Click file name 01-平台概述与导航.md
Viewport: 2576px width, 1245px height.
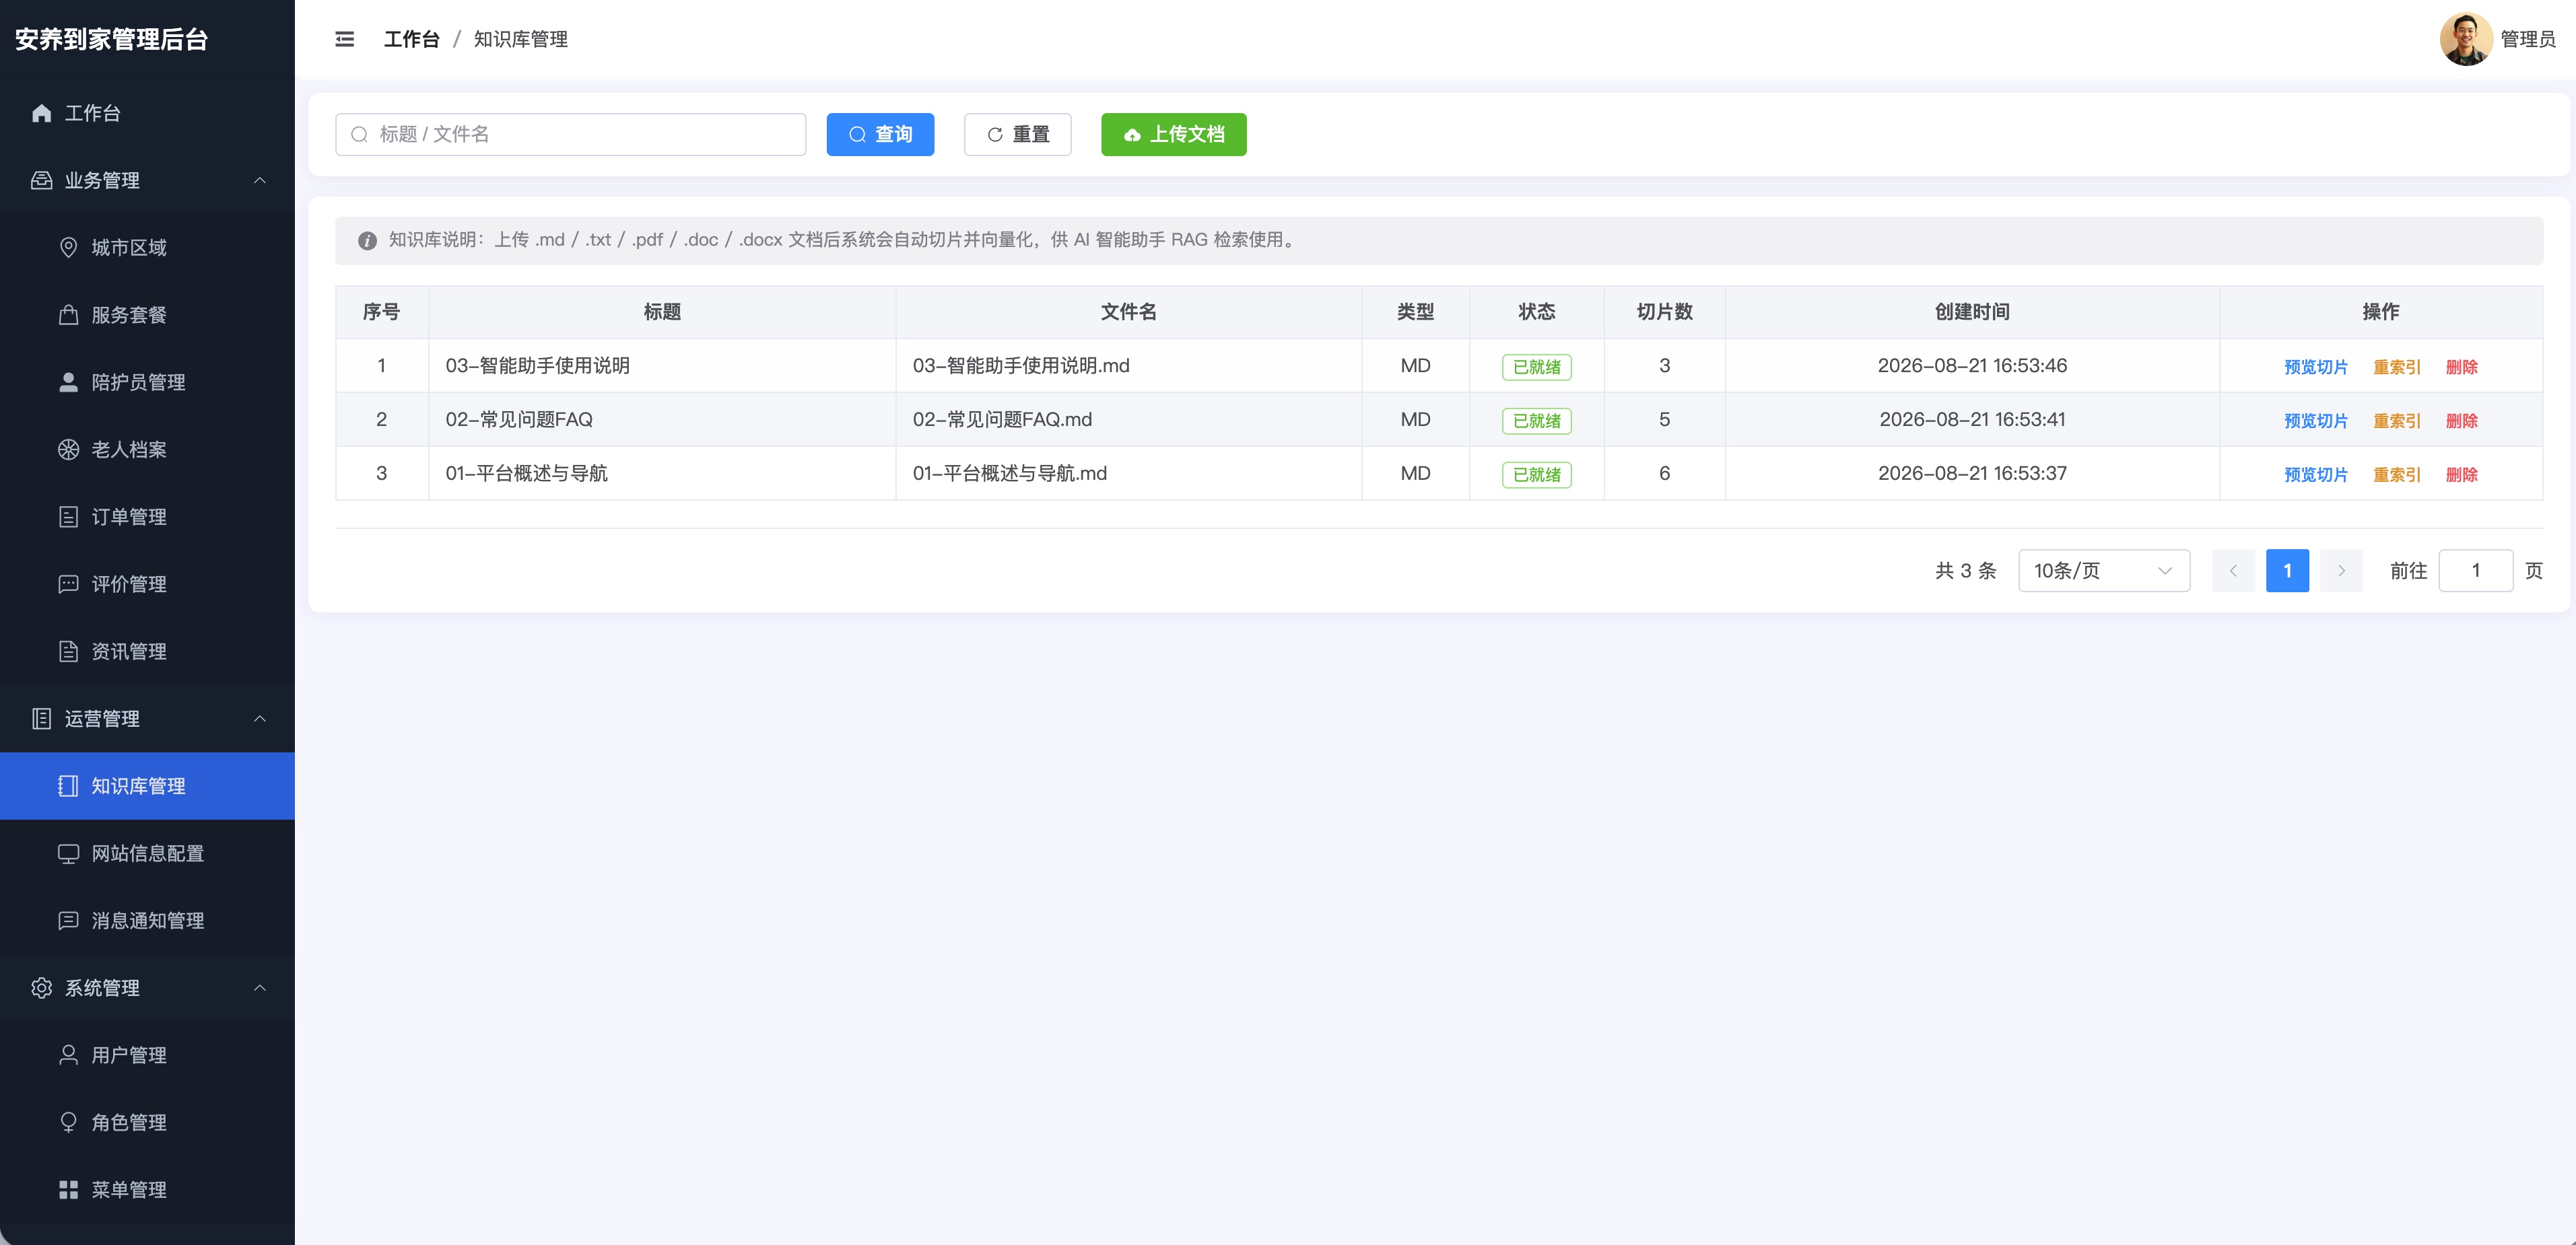1009,474
